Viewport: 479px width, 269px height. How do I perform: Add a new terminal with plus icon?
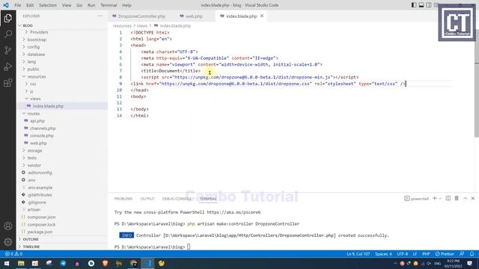pyautogui.click(x=434, y=199)
